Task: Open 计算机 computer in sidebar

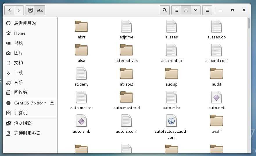Action: point(30,113)
